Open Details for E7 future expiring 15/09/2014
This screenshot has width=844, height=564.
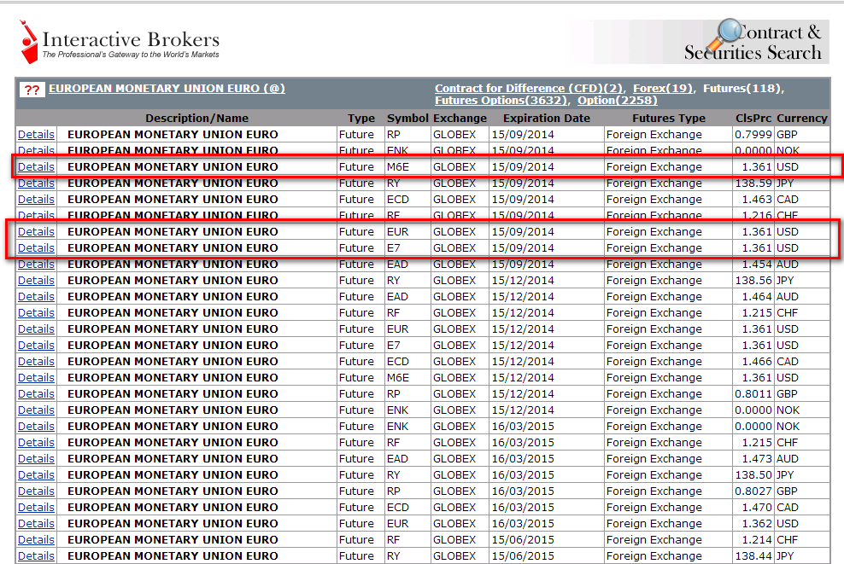pos(36,247)
